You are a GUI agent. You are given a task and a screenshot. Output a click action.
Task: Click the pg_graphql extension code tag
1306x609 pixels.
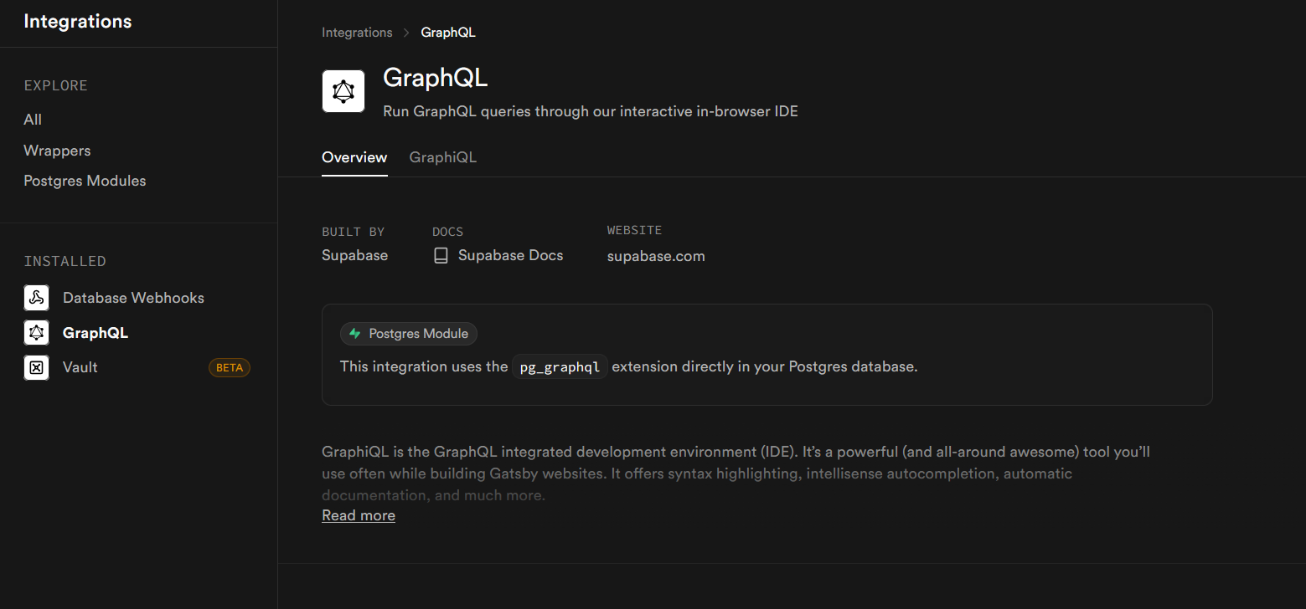(x=560, y=367)
